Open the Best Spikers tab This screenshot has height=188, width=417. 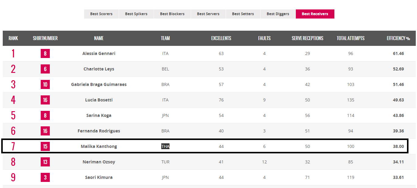(x=136, y=14)
